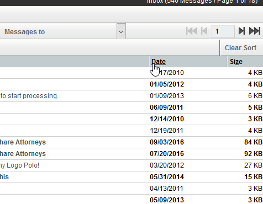Open the message dated 06/09/2011
Screen dimensions: 263x204
click(x=166, y=108)
